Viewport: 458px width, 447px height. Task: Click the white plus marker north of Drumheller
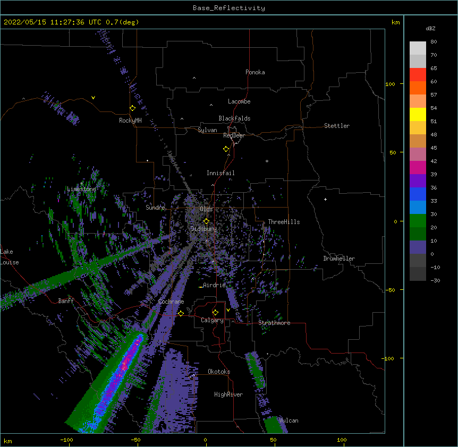click(x=325, y=199)
